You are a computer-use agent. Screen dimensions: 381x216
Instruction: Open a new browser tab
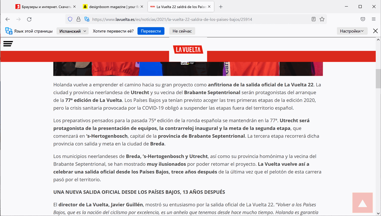221,7
